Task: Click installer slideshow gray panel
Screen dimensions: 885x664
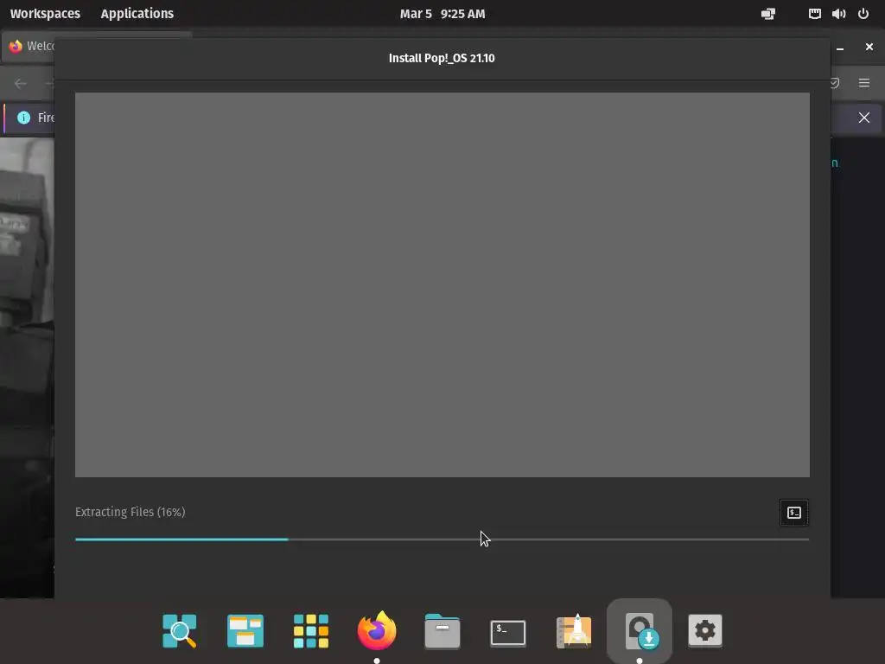Action: (442, 284)
